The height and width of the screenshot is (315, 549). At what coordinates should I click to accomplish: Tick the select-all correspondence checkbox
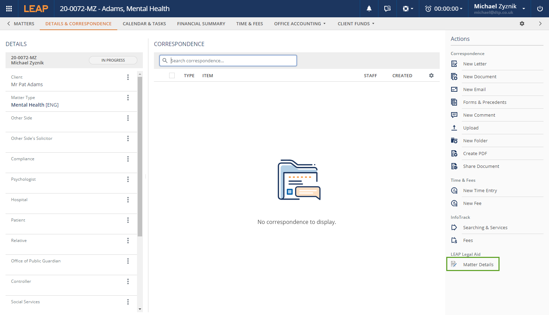pyautogui.click(x=172, y=75)
